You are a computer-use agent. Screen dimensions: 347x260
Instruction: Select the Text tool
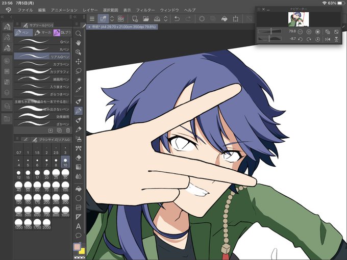[x=79, y=226]
